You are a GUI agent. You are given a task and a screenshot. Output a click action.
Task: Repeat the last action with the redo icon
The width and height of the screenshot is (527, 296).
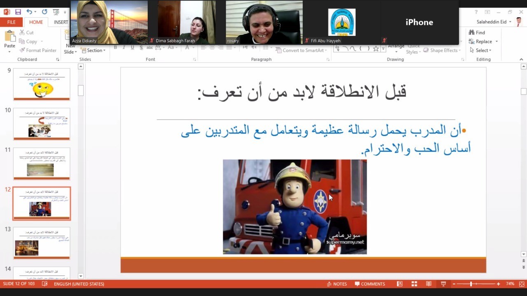coord(44,12)
